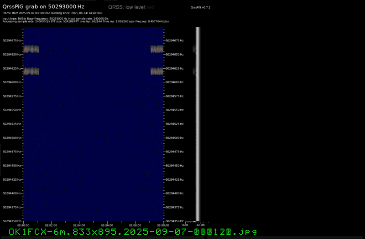The image size is (365, 239).
Task: Click the 08:06:00 time axis label
Action: coord(107,225)
